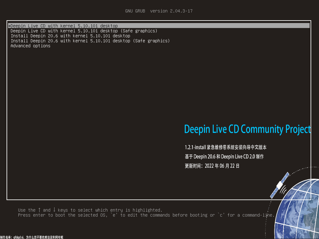Select Deepin Live CD Safe graphics entry

84,31
